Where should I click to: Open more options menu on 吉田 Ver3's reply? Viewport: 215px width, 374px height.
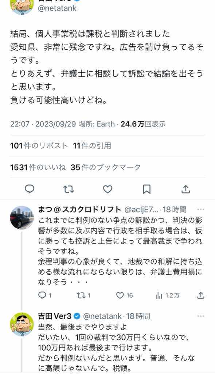(201, 316)
